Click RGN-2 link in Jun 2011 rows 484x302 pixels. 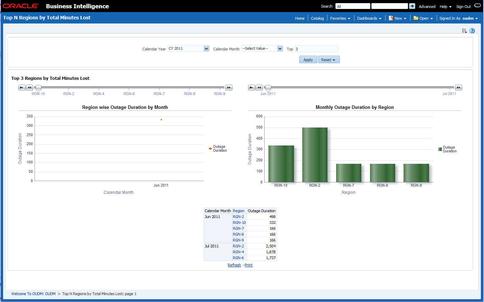tap(238, 217)
